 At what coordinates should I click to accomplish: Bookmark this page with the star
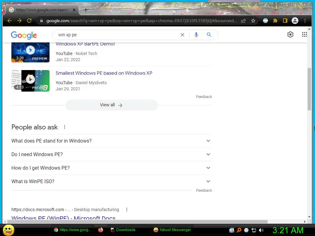pyautogui.click(x=253, y=21)
